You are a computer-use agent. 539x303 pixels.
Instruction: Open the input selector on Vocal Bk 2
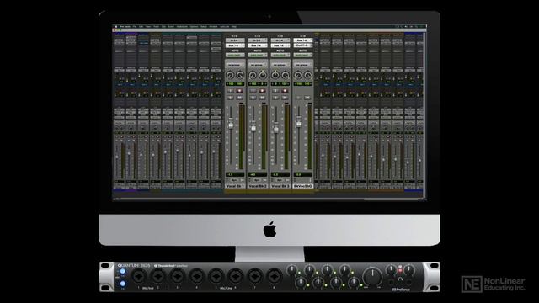point(258,40)
